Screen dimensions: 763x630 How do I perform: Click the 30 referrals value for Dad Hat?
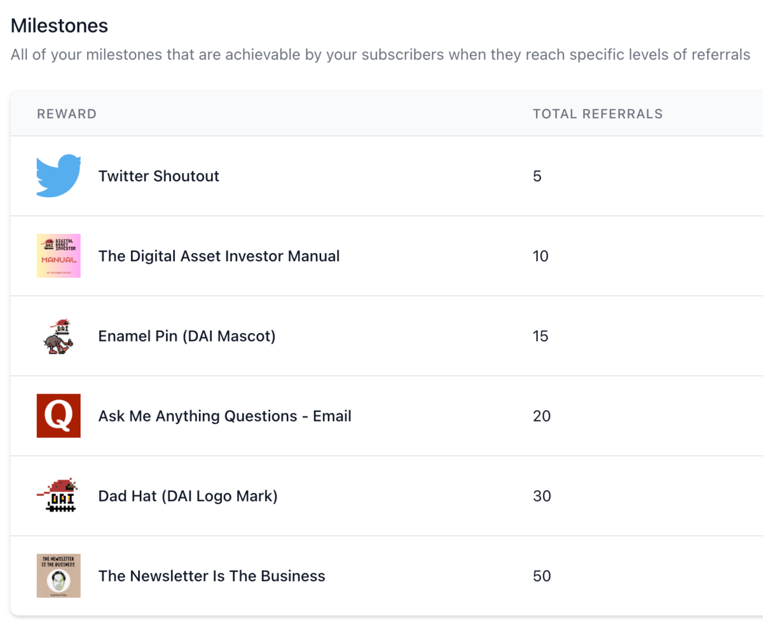tap(542, 496)
